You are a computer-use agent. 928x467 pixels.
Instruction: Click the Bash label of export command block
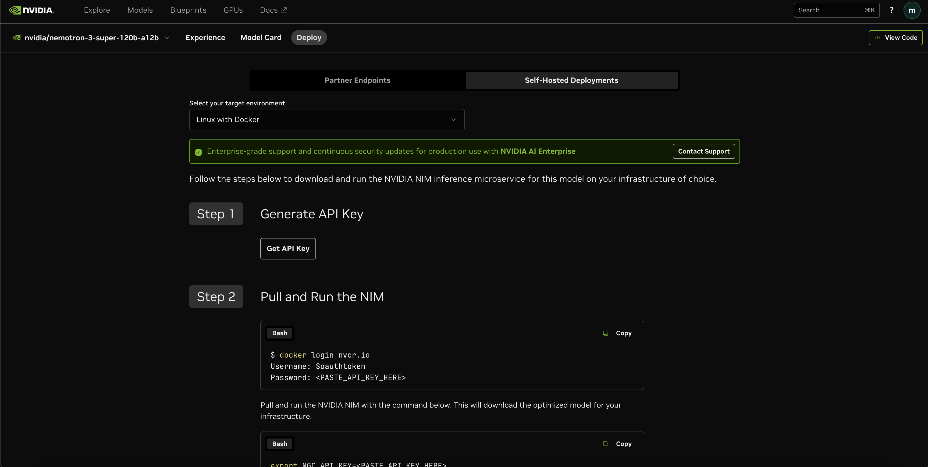click(x=280, y=444)
